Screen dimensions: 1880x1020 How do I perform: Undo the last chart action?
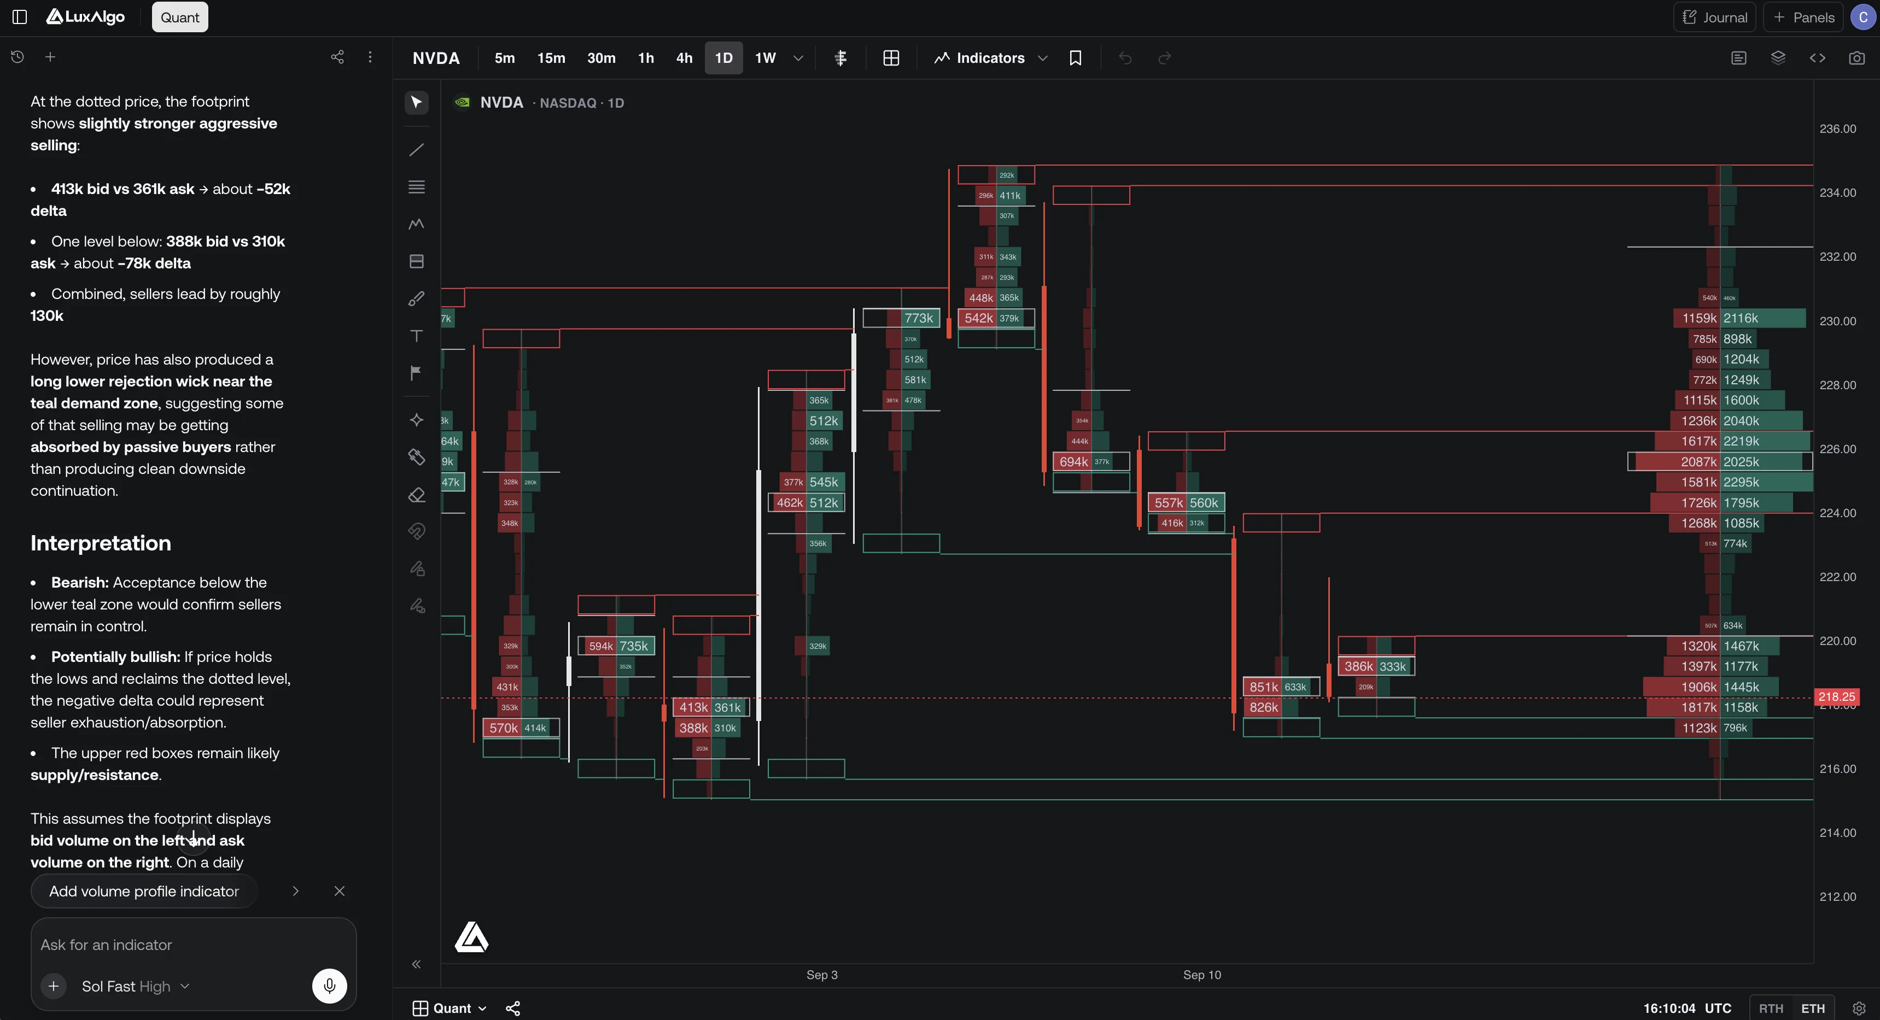point(1125,57)
